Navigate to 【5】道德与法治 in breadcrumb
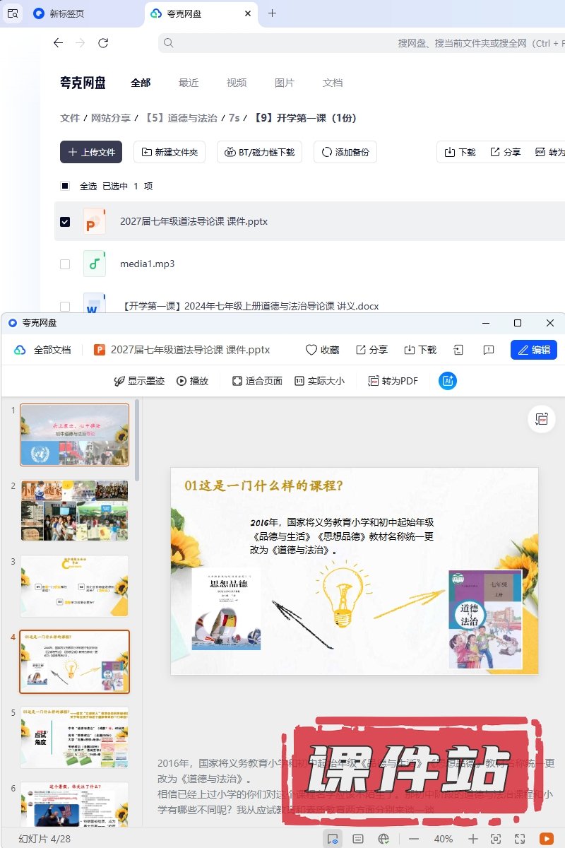 coord(181,118)
